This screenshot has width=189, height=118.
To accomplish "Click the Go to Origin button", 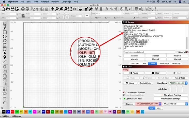I will click(145, 83).
